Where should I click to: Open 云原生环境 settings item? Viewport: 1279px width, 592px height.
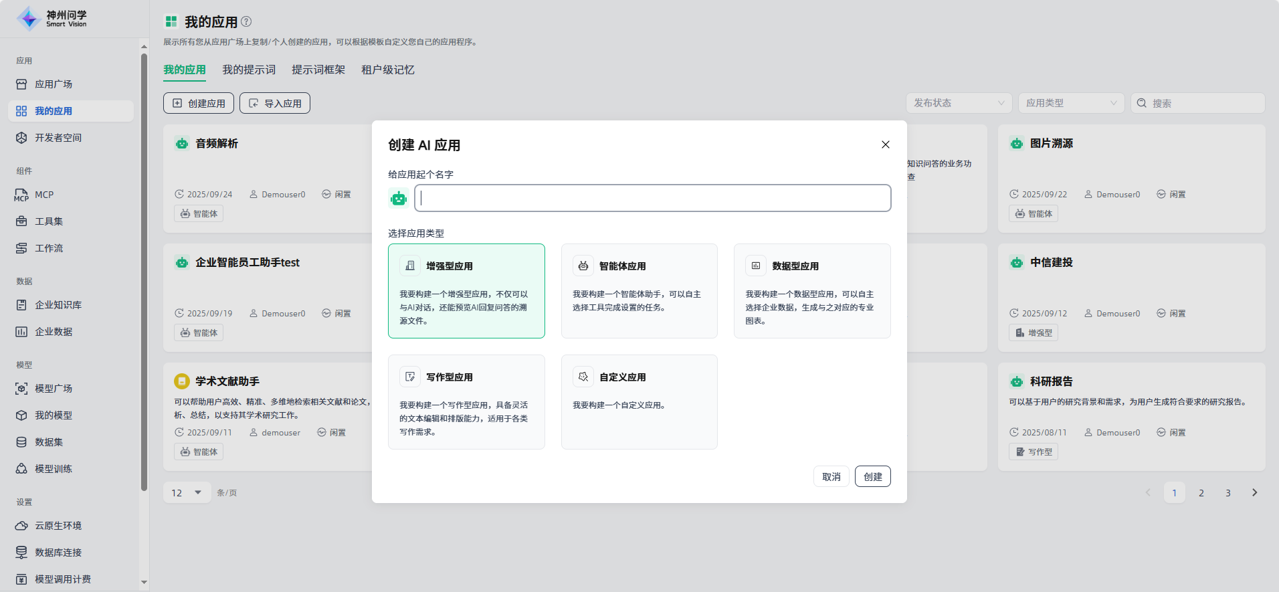[58, 526]
